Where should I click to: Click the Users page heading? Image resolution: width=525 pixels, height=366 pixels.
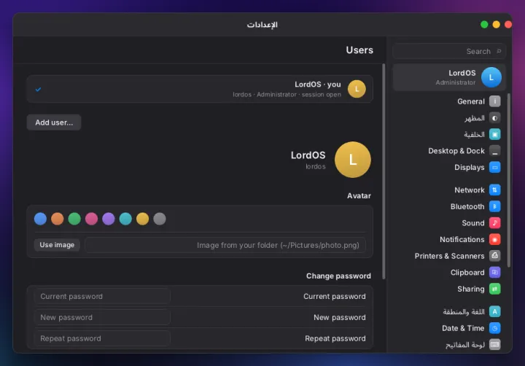pos(359,50)
